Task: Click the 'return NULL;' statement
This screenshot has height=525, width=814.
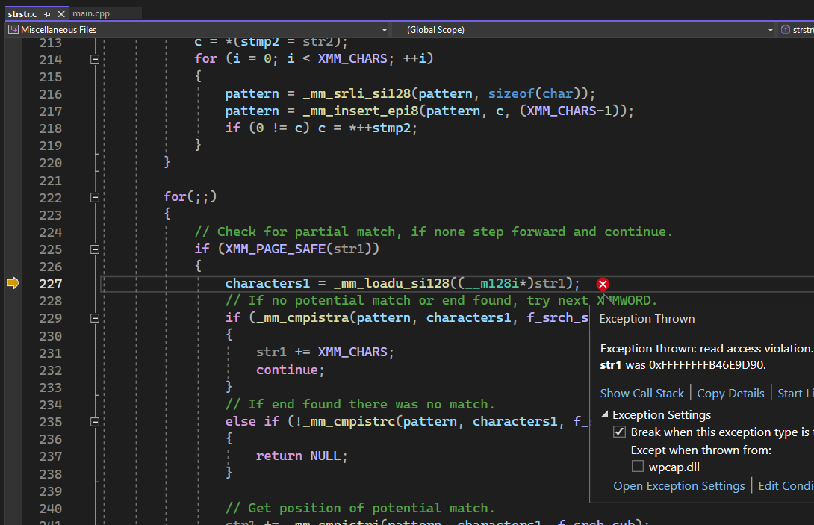Action: pos(302,456)
